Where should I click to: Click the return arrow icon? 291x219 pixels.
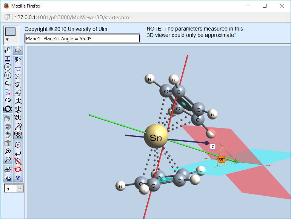tap(18, 153)
